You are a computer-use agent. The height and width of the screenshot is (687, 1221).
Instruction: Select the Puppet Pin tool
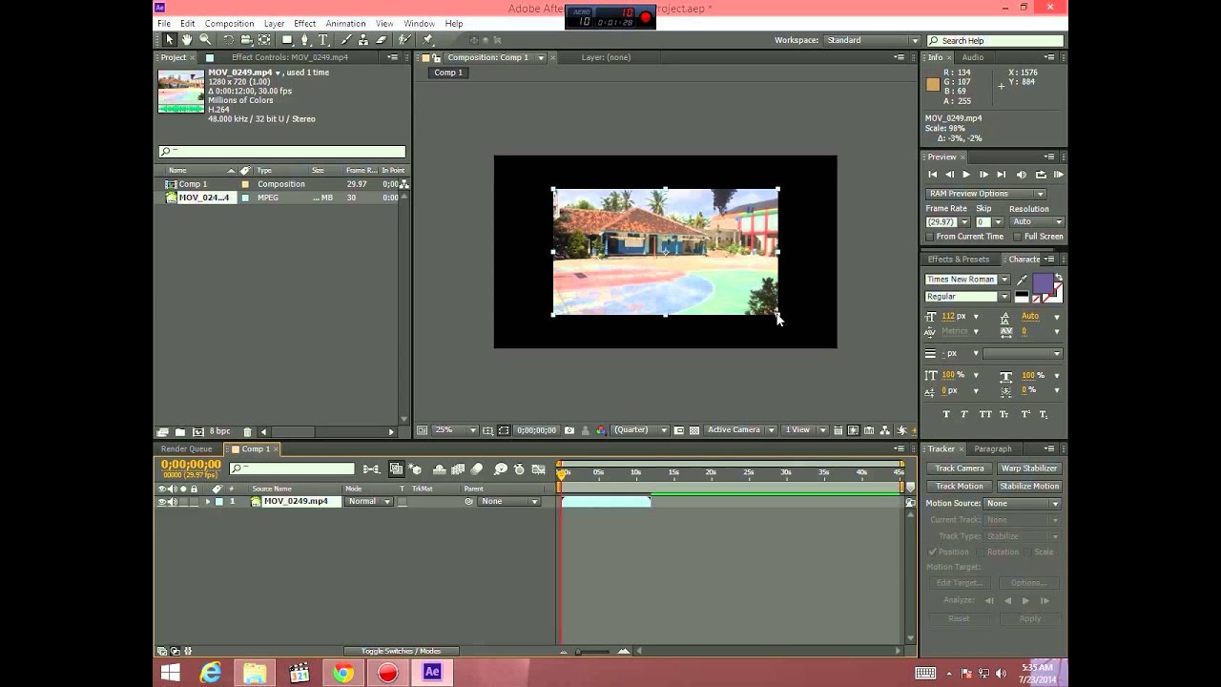coord(427,40)
